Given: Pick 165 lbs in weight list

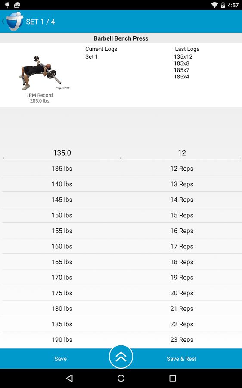Looking at the screenshot, I should [x=62, y=262].
